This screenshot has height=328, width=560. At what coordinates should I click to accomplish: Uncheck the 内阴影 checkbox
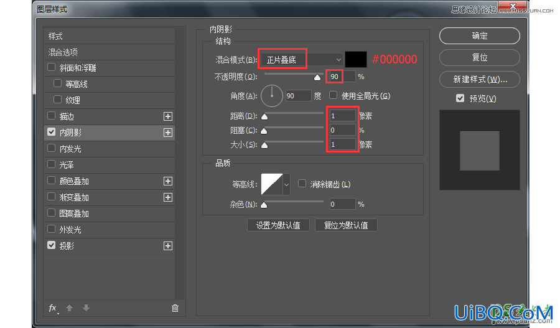[x=52, y=132]
